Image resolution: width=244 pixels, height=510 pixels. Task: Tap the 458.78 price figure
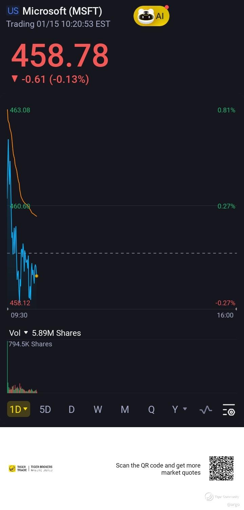(60, 55)
